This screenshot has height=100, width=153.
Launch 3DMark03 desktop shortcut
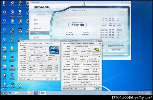point(4,58)
